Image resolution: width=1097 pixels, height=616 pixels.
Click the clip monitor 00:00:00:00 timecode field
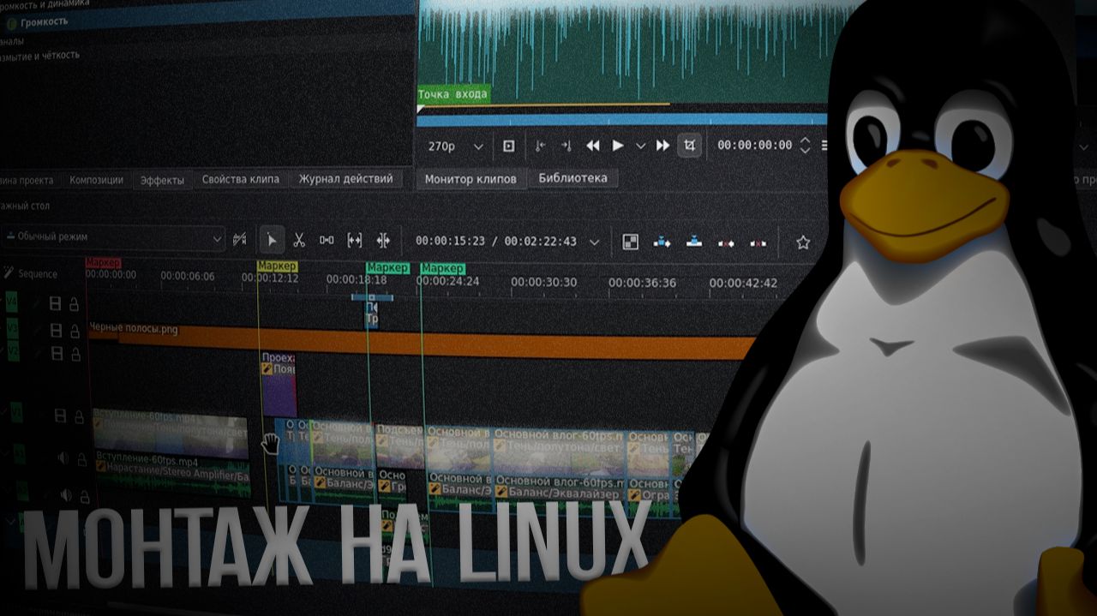(x=754, y=146)
